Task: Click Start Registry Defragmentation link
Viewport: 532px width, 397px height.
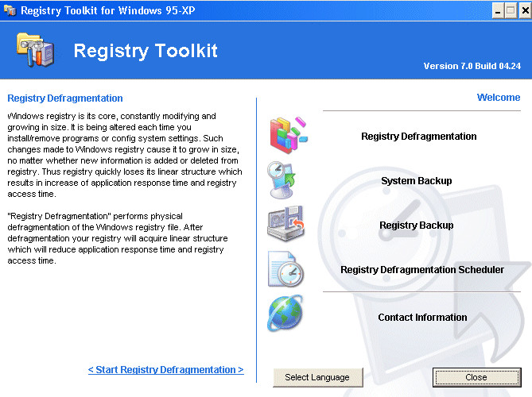Action: (x=166, y=369)
